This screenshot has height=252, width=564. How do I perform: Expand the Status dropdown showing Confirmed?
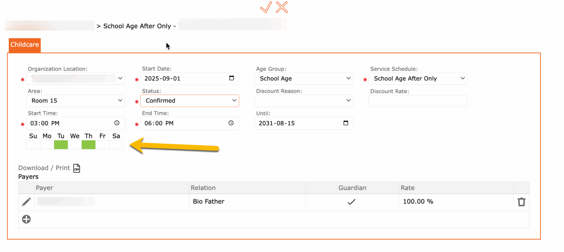click(x=190, y=100)
